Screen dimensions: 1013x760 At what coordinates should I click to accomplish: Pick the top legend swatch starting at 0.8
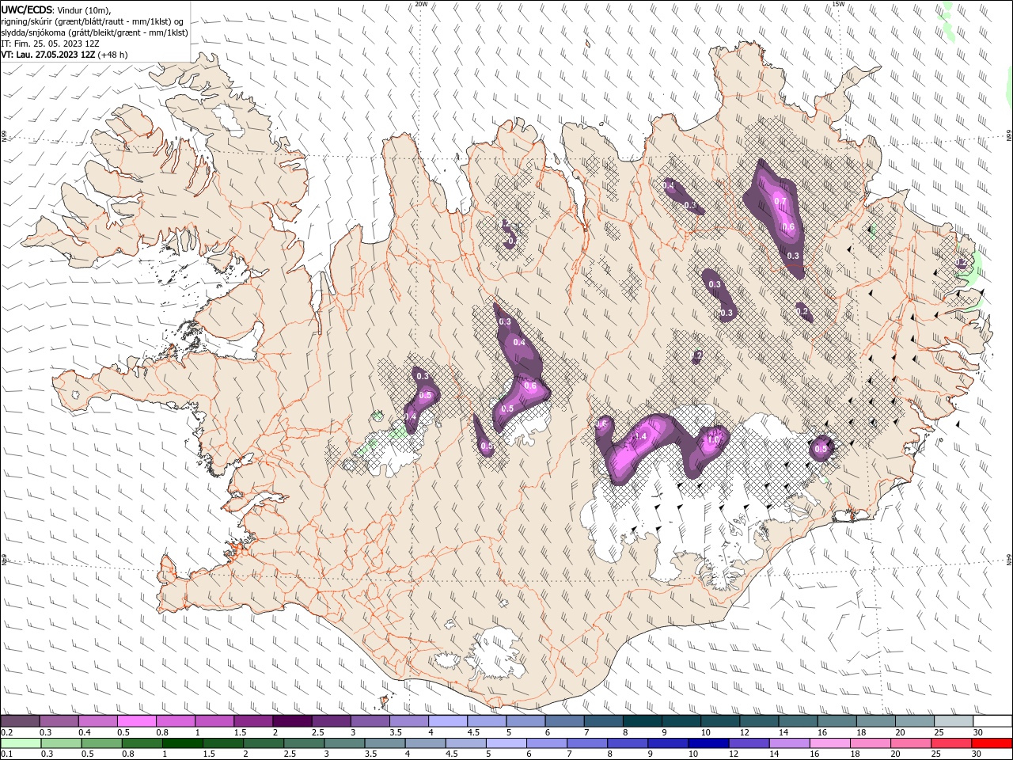pos(176,721)
